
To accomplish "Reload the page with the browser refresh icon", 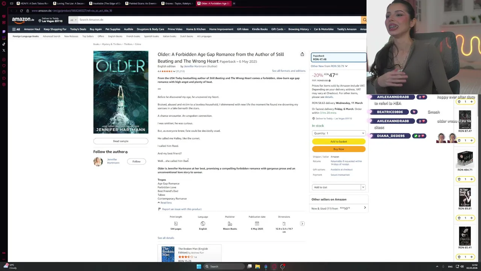I will [21, 11].
